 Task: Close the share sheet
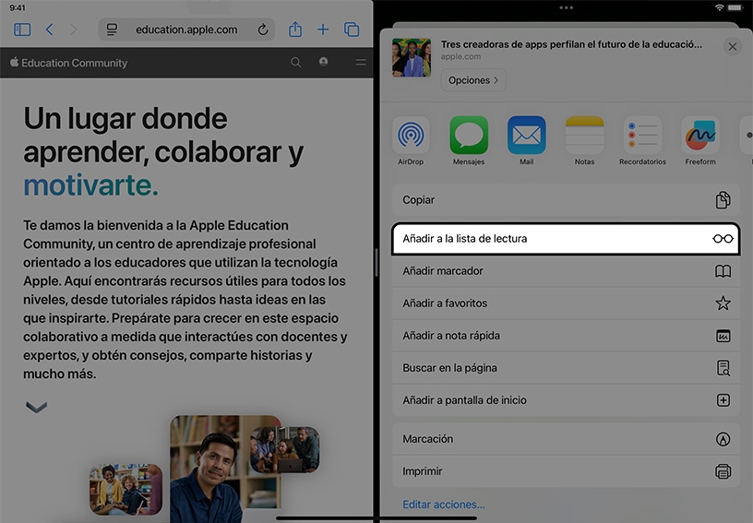(x=733, y=46)
